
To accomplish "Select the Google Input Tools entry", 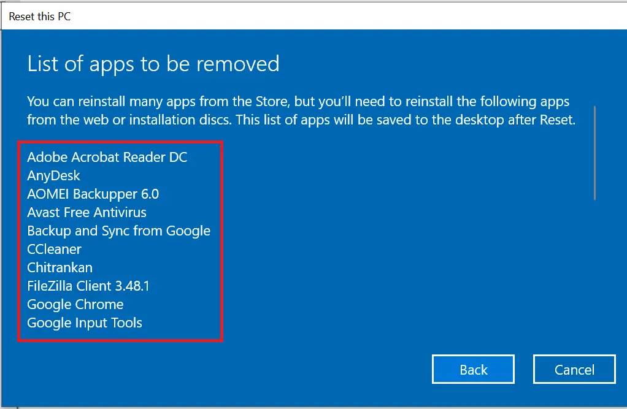I will click(85, 323).
